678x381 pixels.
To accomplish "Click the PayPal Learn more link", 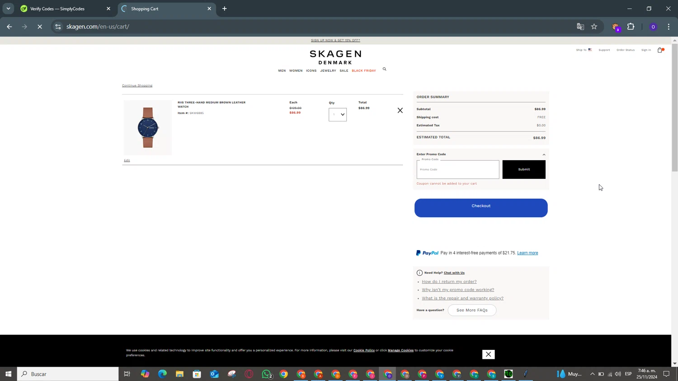I will point(527,253).
